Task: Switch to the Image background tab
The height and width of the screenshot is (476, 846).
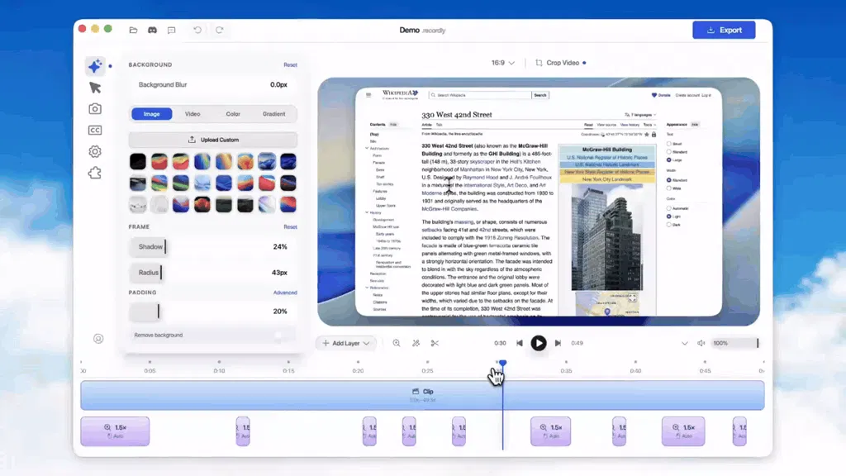Action: [152, 114]
